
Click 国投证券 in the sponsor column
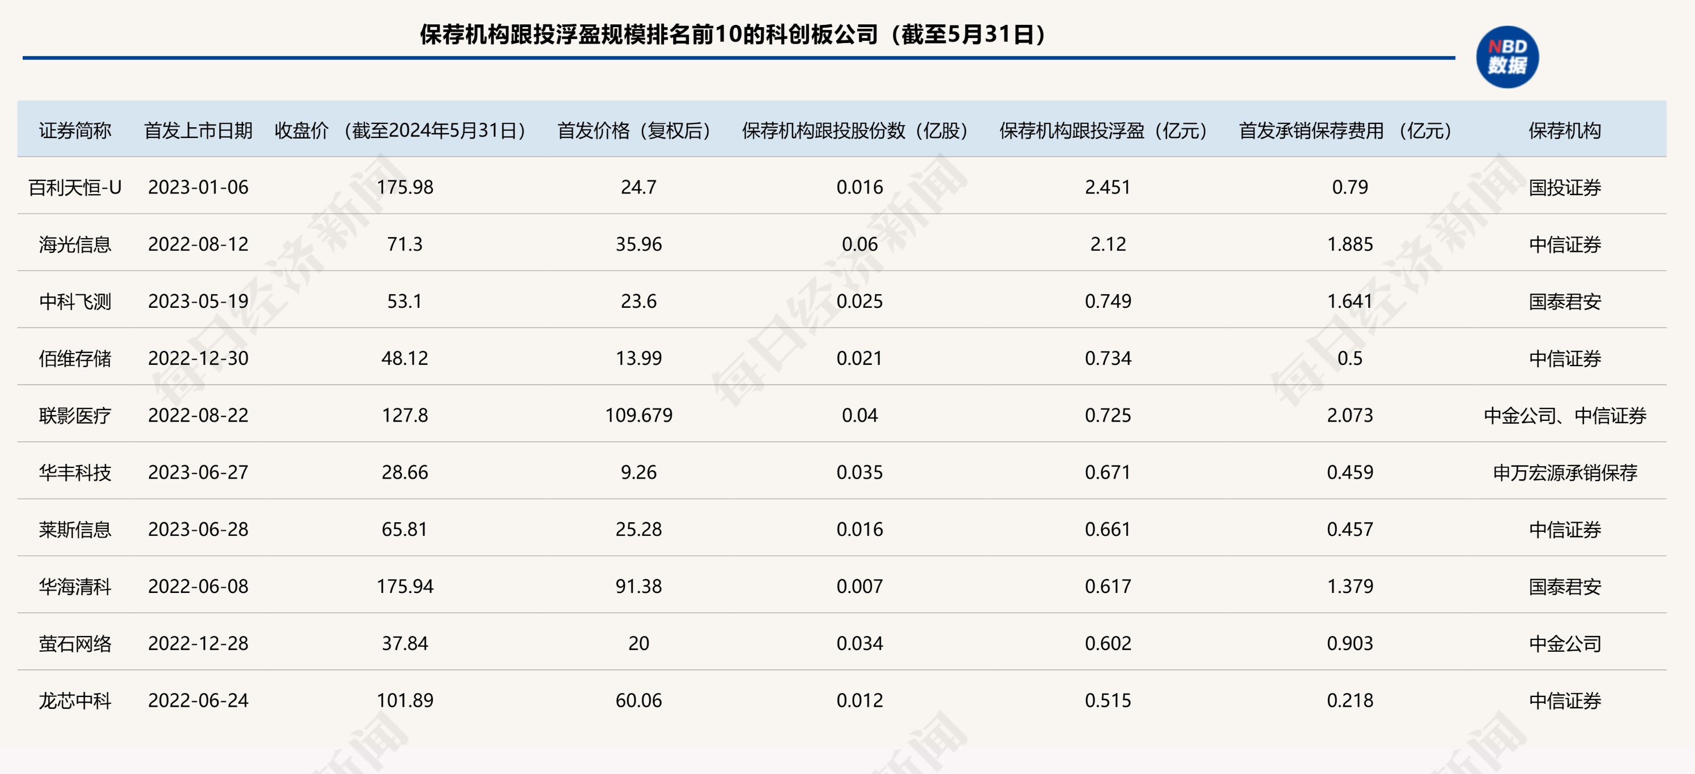point(1564,187)
